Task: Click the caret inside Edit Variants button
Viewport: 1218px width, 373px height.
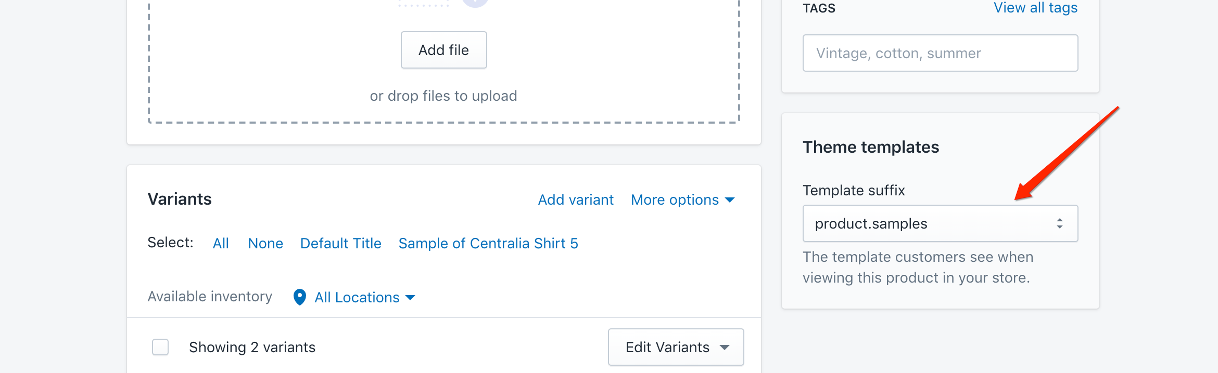Action: tap(725, 348)
